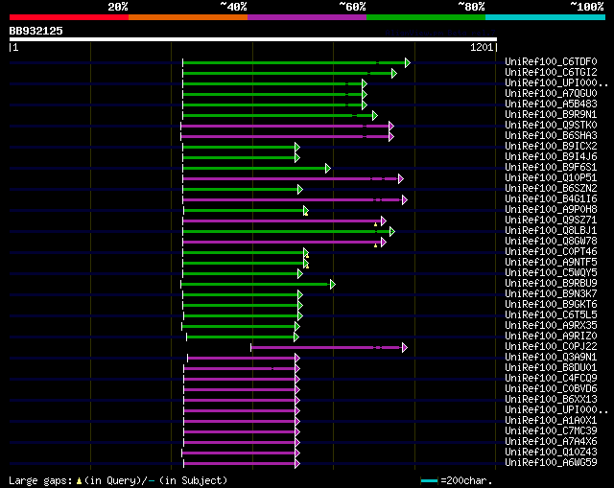This screenshot has height=488, width=614.
Task: Click the purple arrowhead of the Q9STK0 alignment
Action: tap(391, 126)
